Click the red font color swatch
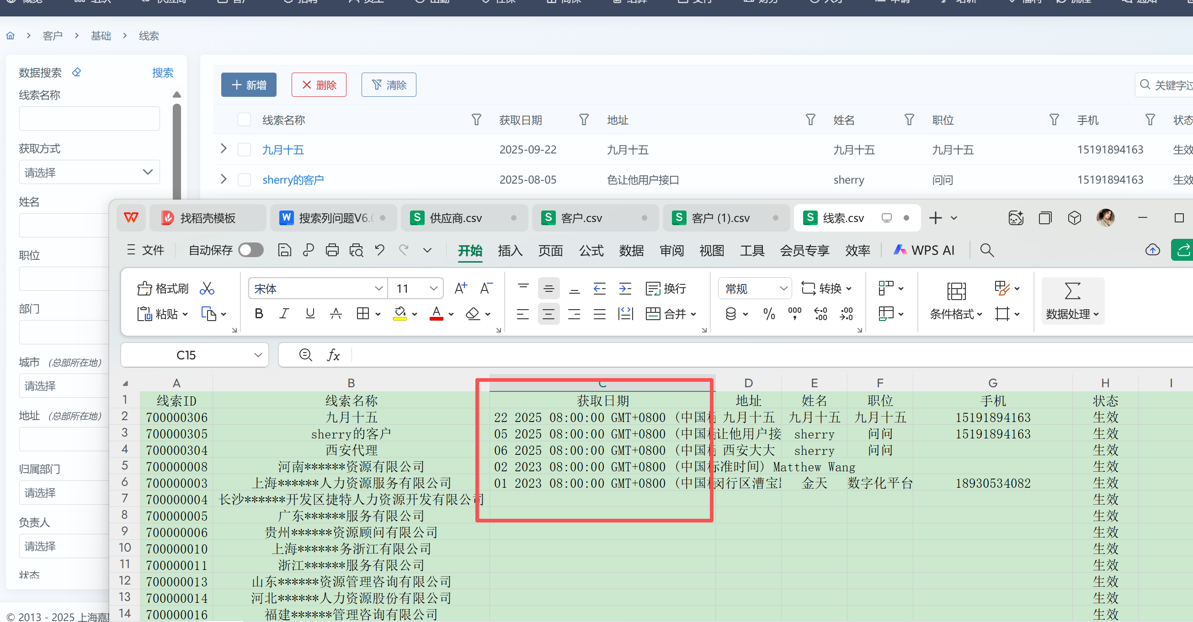The image size is (1193, 622). pos(436,314)
